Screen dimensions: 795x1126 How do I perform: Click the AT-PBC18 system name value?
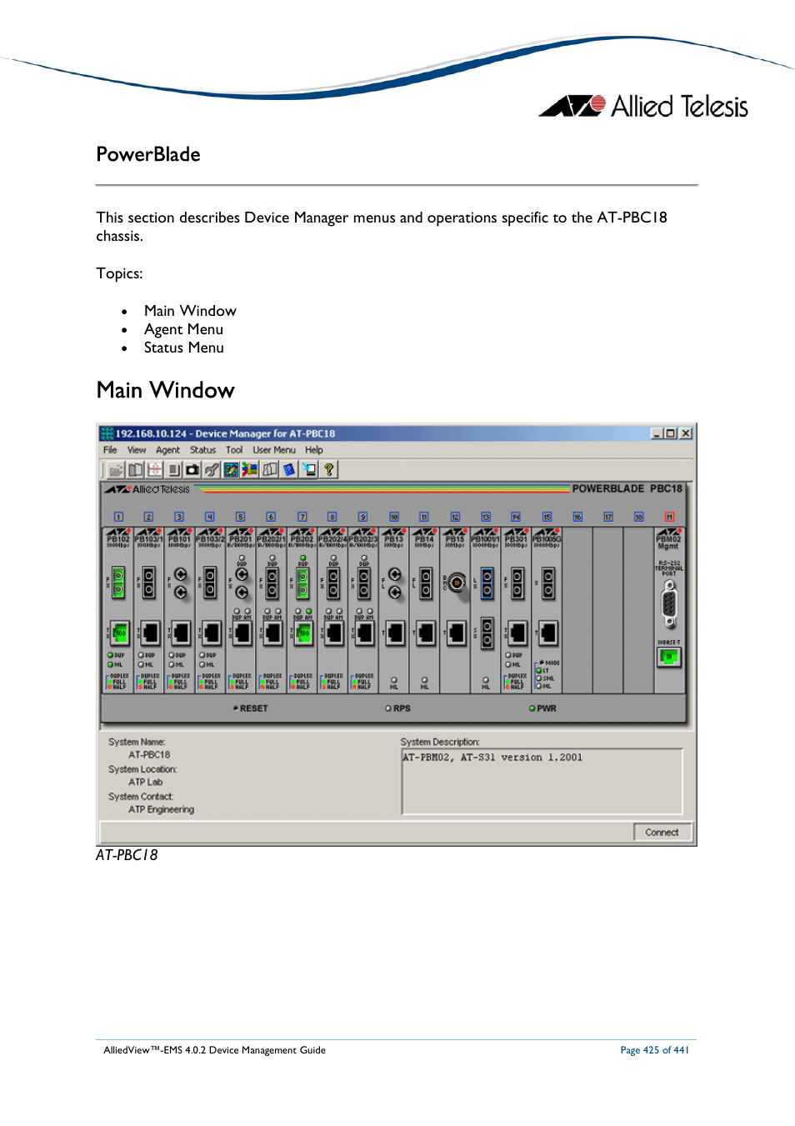(149, 755)
